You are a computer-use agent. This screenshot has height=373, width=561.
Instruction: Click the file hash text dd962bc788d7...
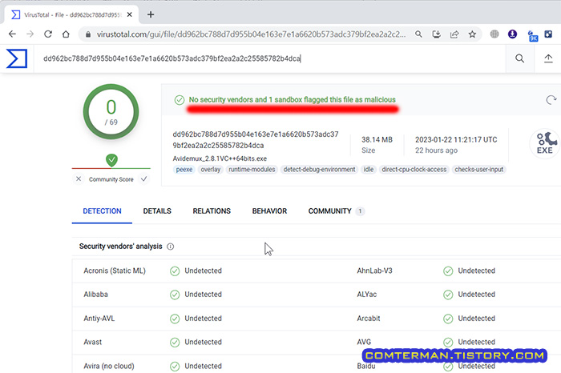[256, 140]
